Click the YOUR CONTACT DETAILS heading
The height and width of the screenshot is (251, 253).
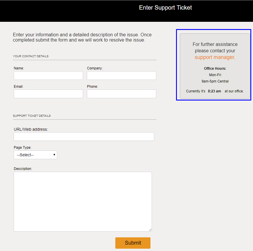[x=31, y=56]
